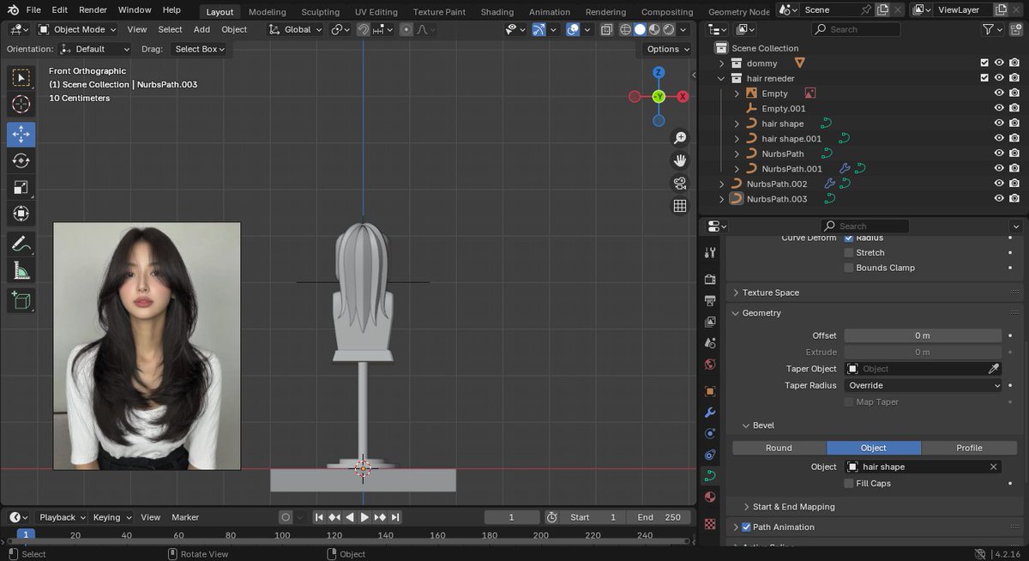
Task: Click the pan hand icon in the viewport
Action: pyautogui.click(x=680, y=160)
